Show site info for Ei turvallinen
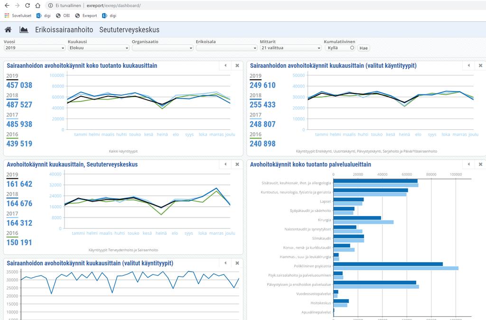The height and width of the screenshot is (320, 486). (x=65, y=6)
